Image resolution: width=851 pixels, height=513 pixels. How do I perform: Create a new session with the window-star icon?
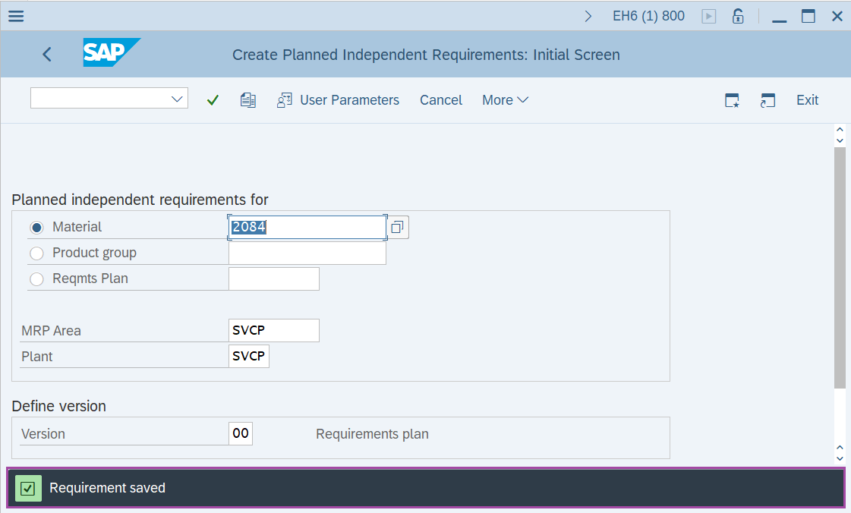click(x=731, y=99)
